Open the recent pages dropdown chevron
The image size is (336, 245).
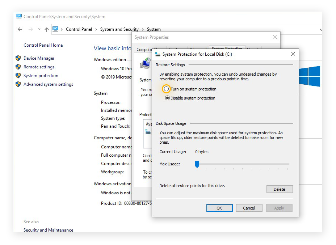click(39, 29)
